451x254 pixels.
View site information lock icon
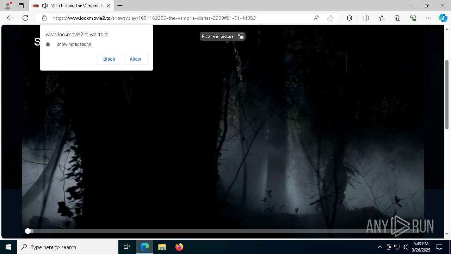44,18
